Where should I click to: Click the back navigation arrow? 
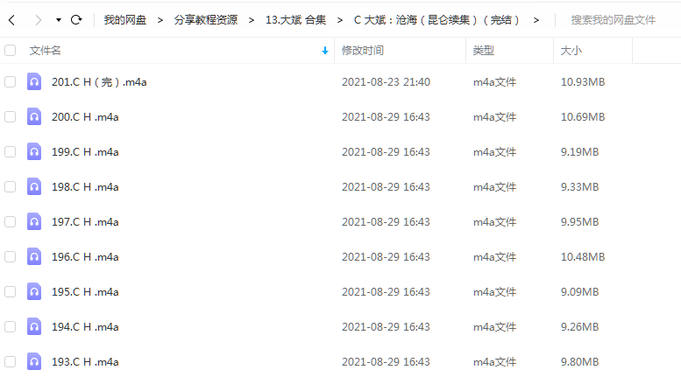click(12, 20)
